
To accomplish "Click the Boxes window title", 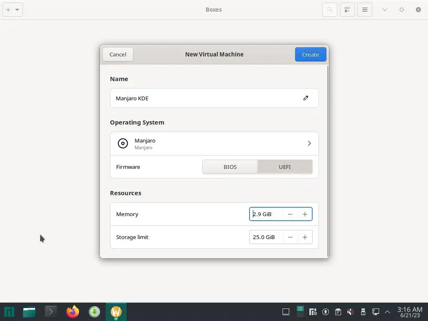I will click(x=214, y=10).
